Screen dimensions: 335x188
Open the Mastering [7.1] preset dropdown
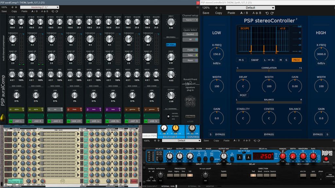tap(40, 7)
